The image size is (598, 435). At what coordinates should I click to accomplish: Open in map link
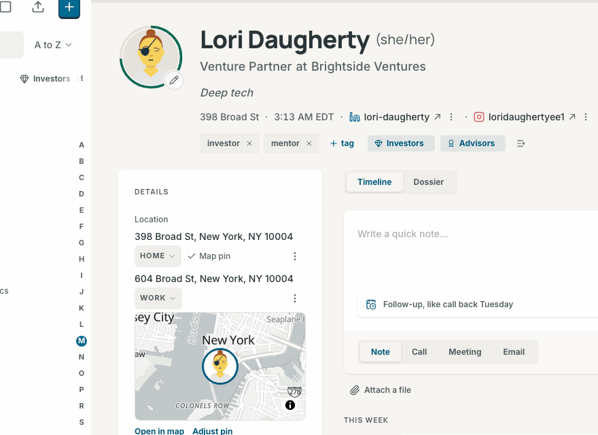160,431
